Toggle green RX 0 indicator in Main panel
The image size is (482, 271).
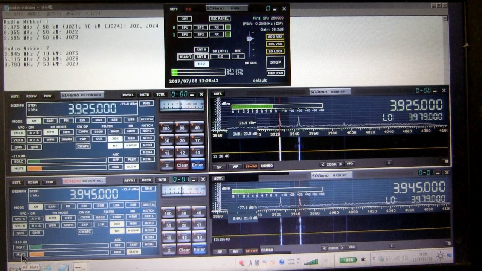(228, 27)
